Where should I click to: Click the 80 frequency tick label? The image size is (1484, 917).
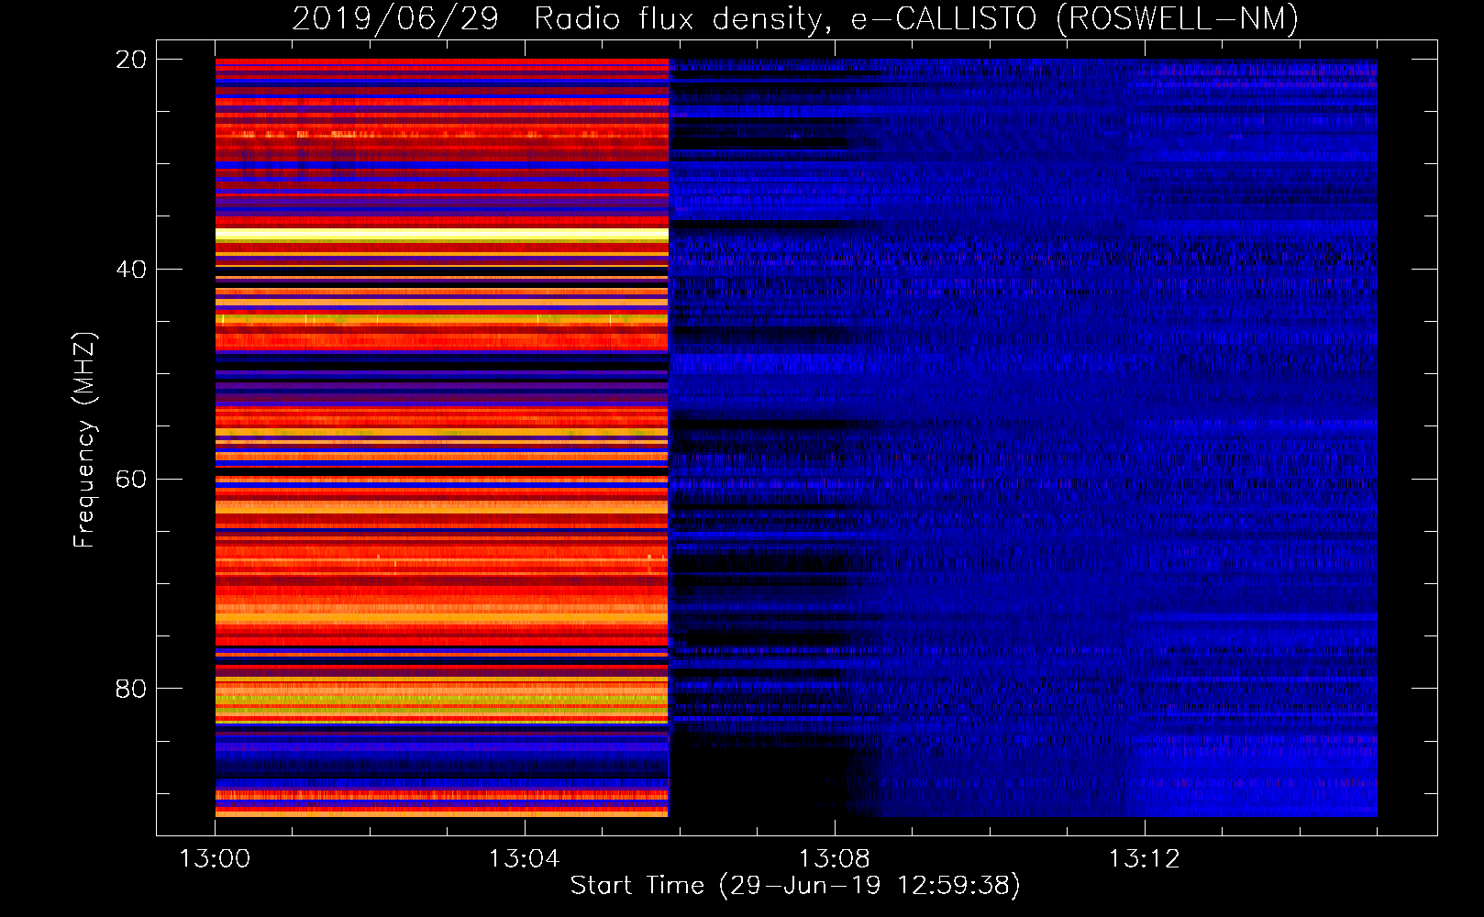131,689
